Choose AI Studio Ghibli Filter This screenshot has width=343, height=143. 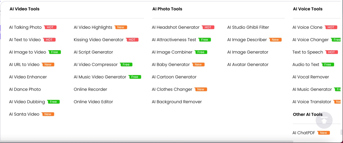pos(248,27)
